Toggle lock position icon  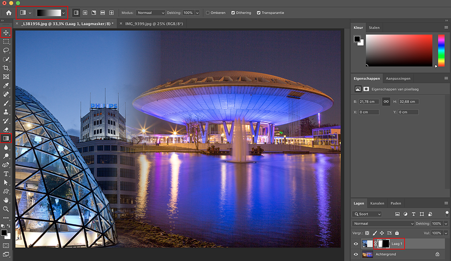pos(381,233)
